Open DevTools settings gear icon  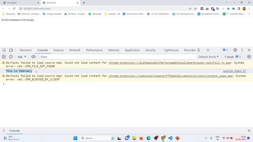[235, 50]
